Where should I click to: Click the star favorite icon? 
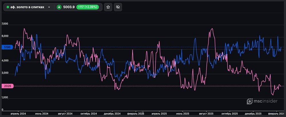coord(108,7)
